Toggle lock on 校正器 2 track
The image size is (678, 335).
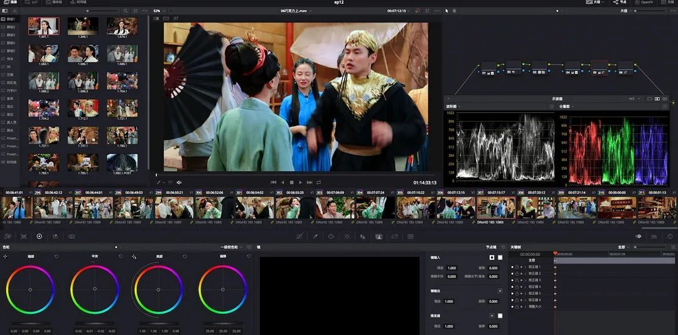click(x=517, y=274)
